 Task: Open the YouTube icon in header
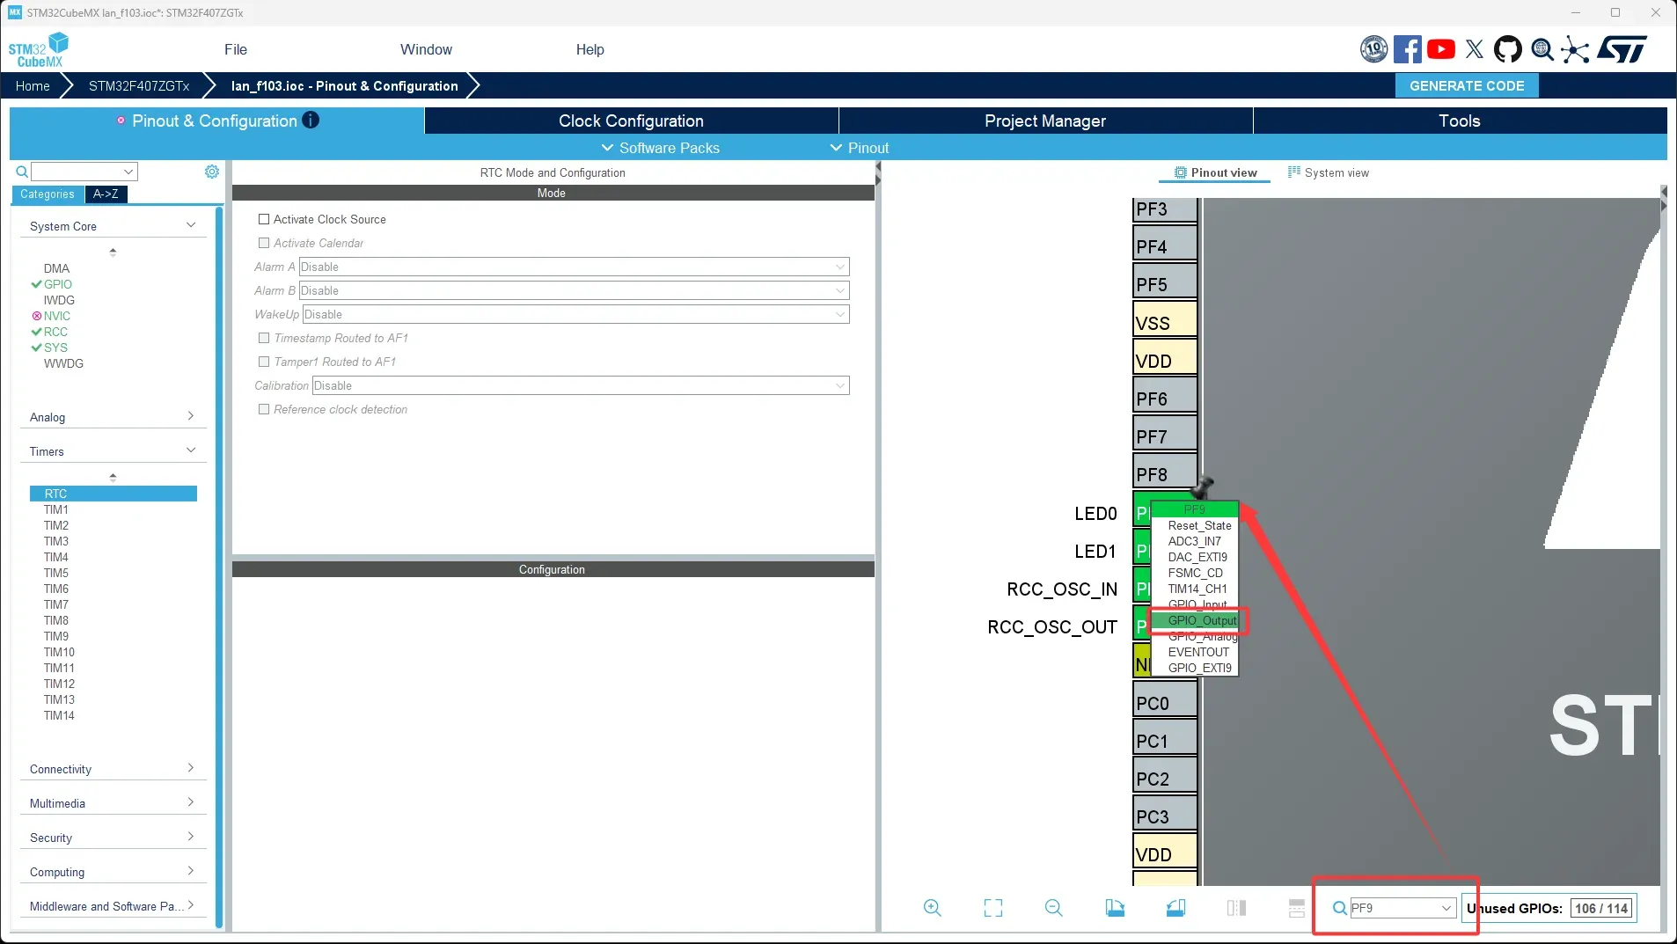[1440, 49]
